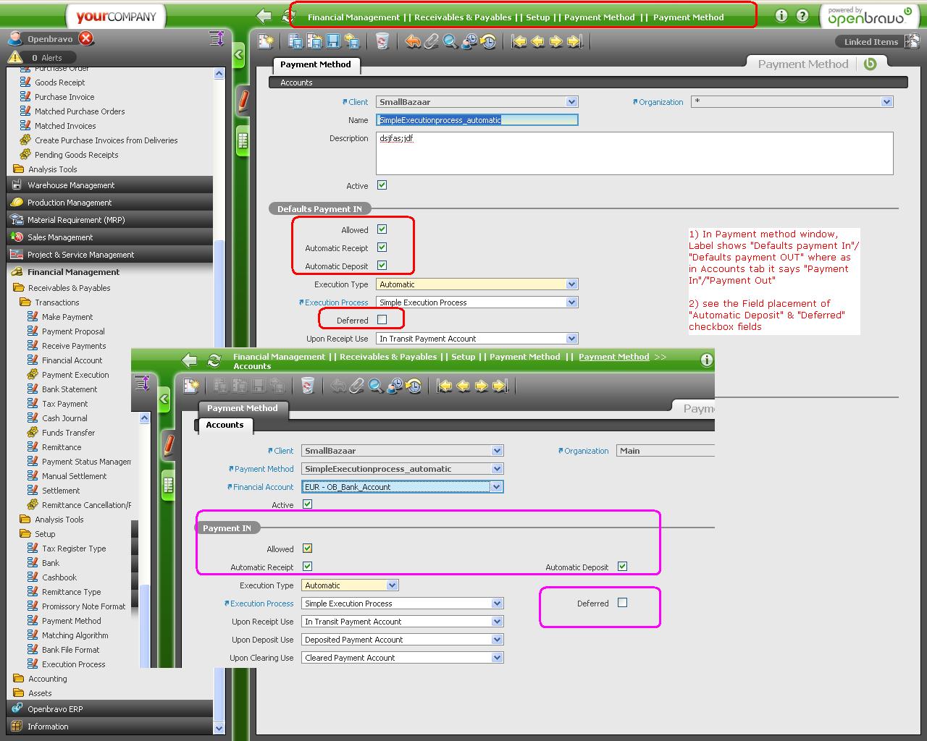Viewport: 927px width, 741px height.
Task: Open the Accounts subtab in main window
Action: (296, 82)
